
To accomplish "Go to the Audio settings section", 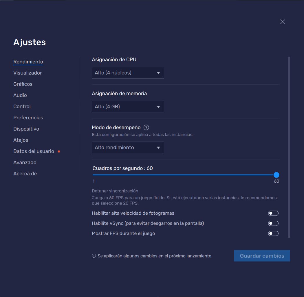I will coord(20,95).
